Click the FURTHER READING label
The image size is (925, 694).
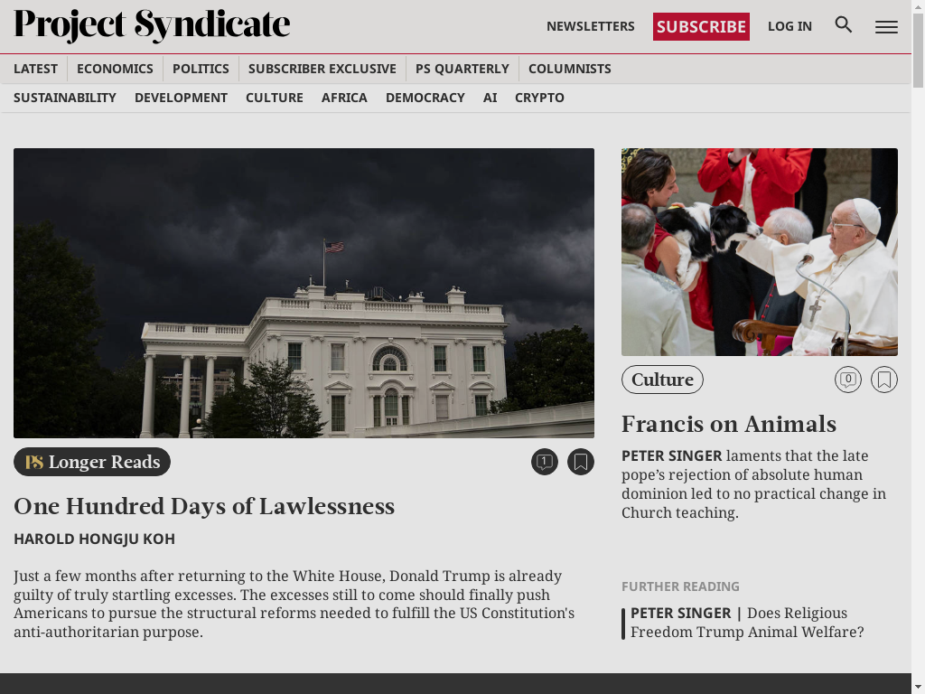point(680,586)
